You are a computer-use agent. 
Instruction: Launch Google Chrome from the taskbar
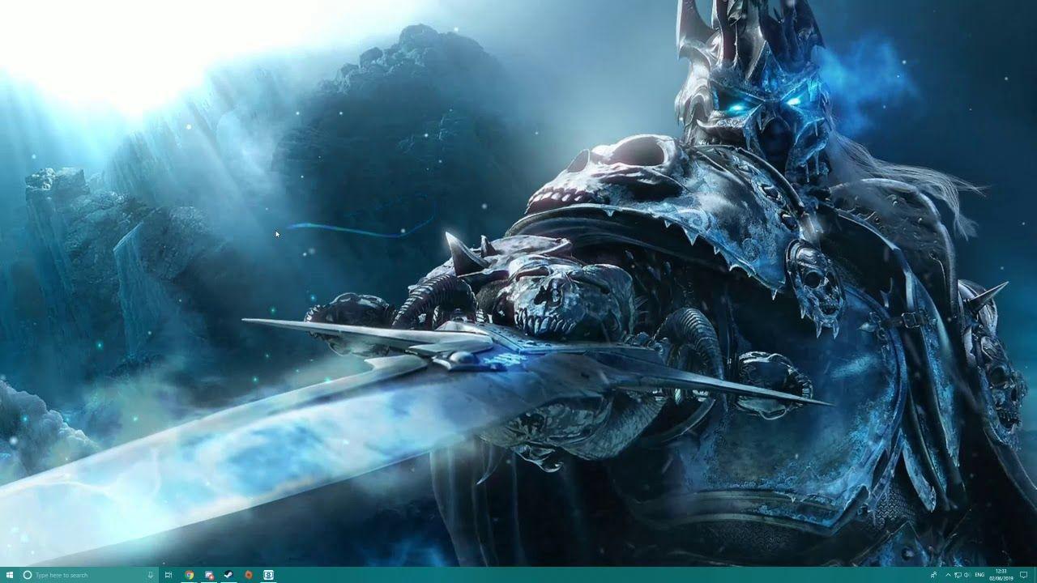pos(190,575)
